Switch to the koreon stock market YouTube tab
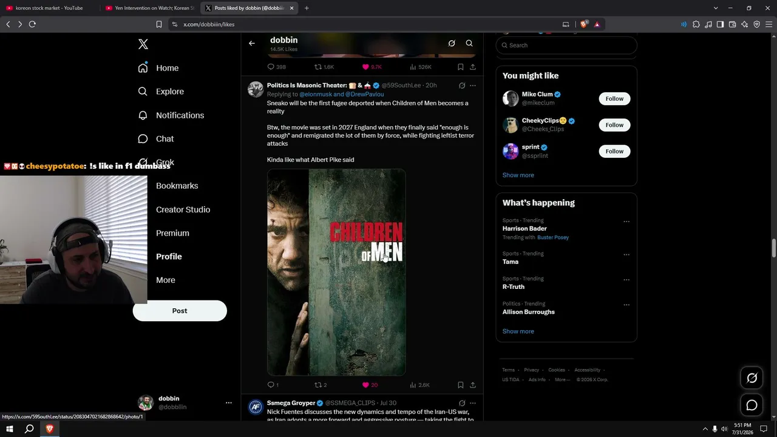The width and height of the screenshot is (777, 437). point(49,8)
